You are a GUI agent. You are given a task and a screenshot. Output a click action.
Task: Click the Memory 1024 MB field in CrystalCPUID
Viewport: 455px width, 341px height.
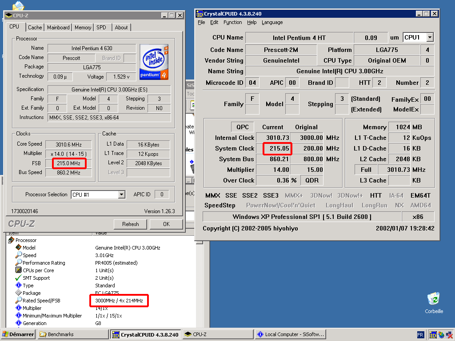[x=399, y=127]
